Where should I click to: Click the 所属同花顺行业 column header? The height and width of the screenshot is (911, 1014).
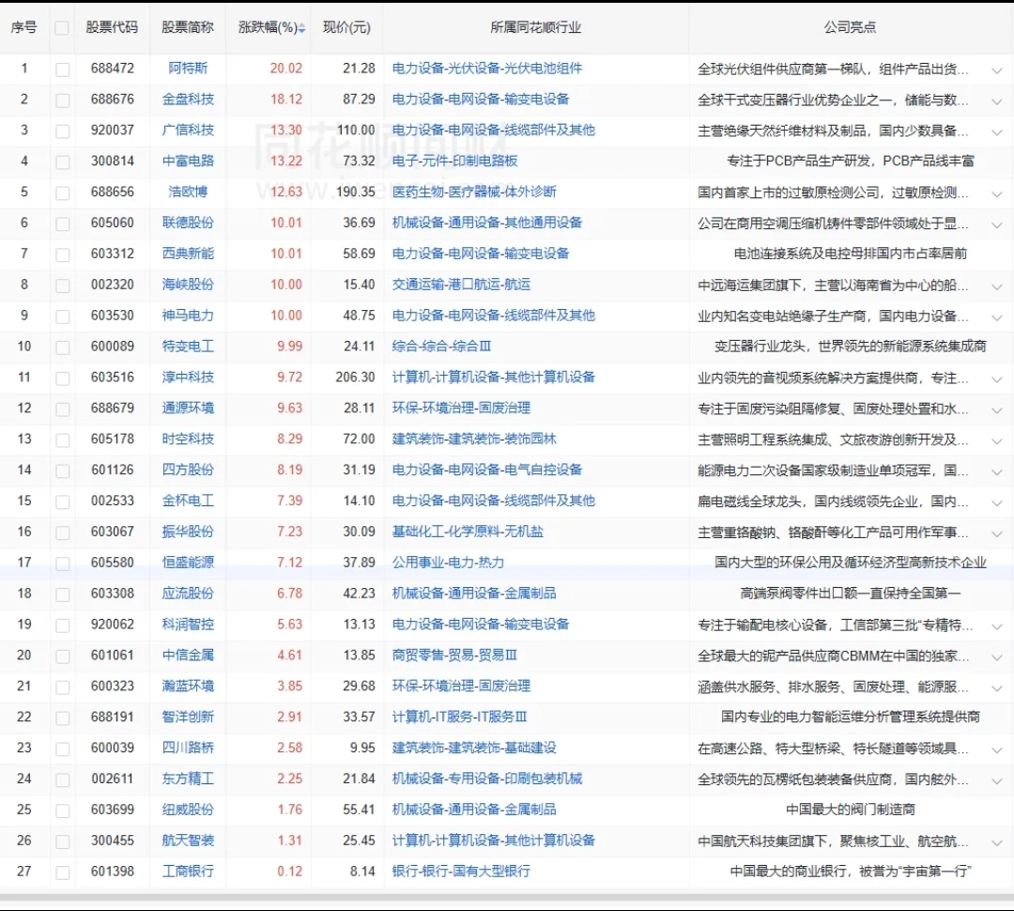[535, 28]
